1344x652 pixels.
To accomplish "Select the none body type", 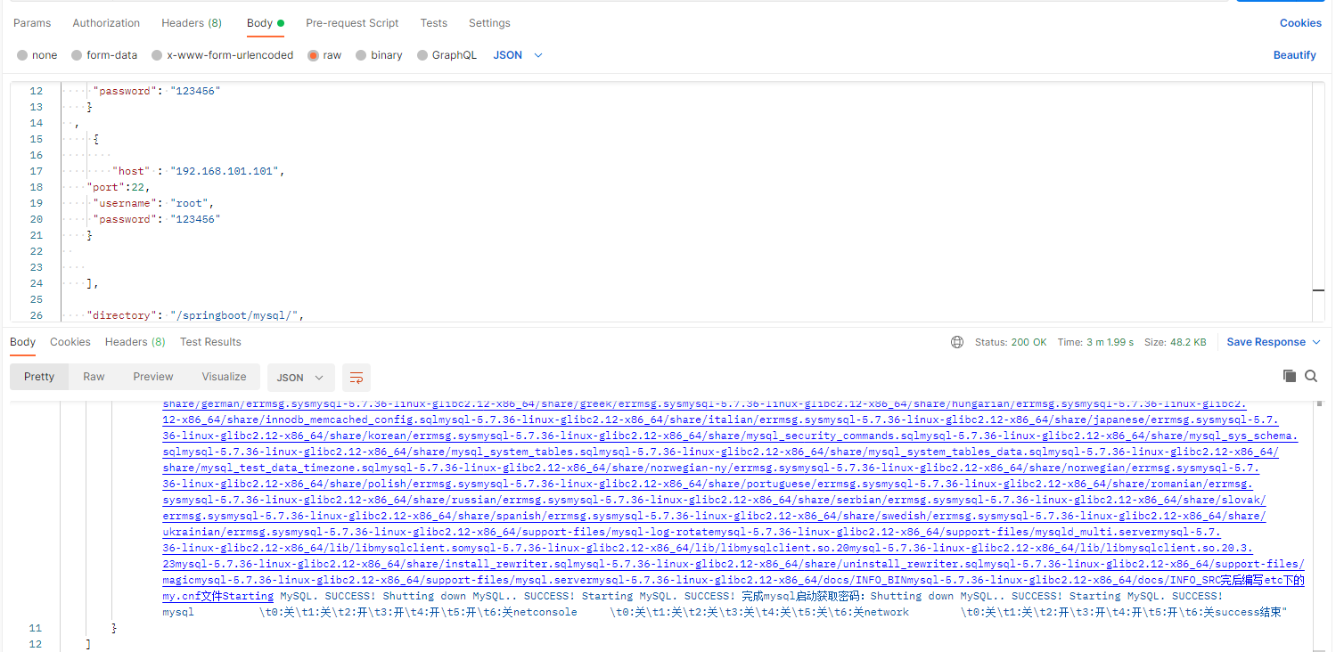I will pos(37,55).
